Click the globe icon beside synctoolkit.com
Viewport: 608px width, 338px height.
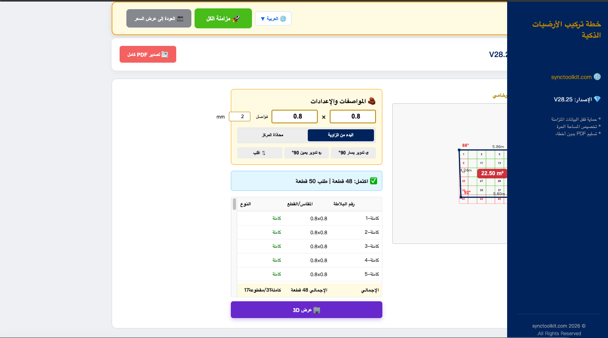597,77
